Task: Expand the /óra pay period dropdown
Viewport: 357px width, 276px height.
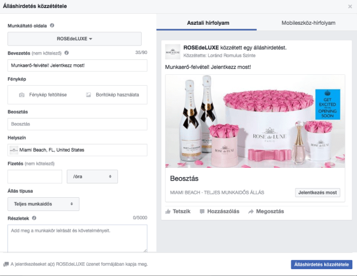Action: 92,177
